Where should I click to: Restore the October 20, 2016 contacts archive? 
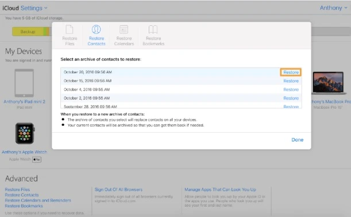click(x=291, y=72)
